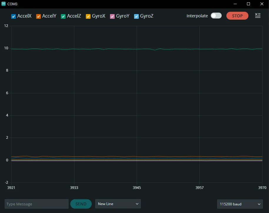Toggle the GyroY checkbox off
269x213 pixels.
[112, 16]
